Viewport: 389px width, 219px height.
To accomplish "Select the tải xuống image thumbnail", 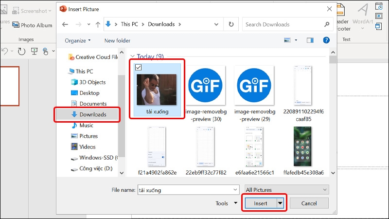I will (x=157, y=90).
